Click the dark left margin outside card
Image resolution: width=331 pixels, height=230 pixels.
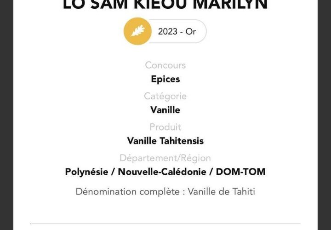click(x=6, y=115)
